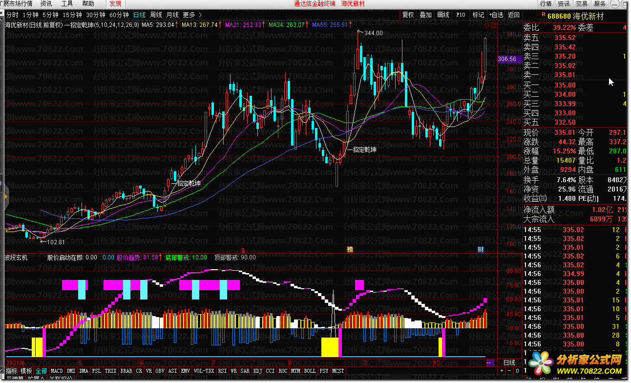Screen dimensions: 631x383
Task: Click the red 榜 marker on the chart
Action: click(x=350, y=249)
